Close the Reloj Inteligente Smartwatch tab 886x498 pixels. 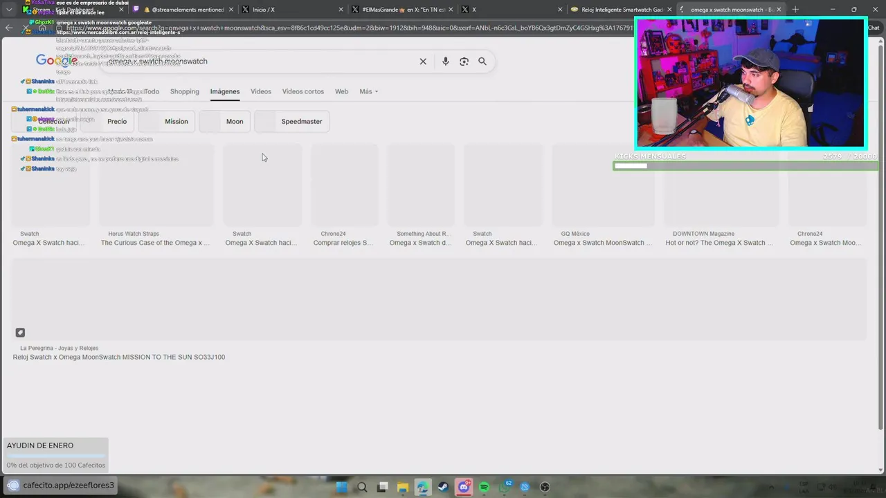669,10
